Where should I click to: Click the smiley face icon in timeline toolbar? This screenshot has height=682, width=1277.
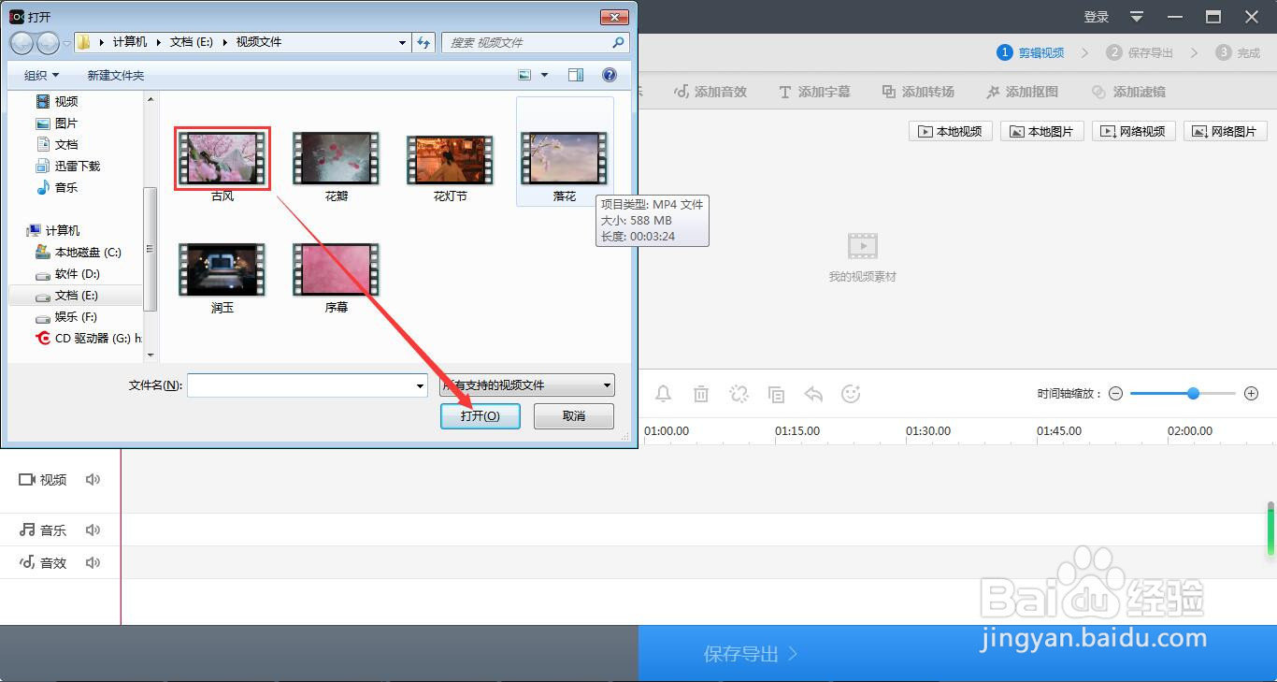point(851,394)
